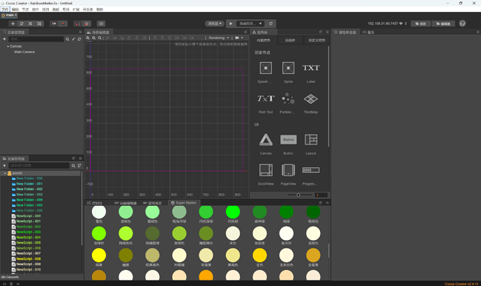Image resolution: width=481 pixels, height=286 pixels.
Task: Select the Rect transform tool in toolbar
Action: coord(39,24)
